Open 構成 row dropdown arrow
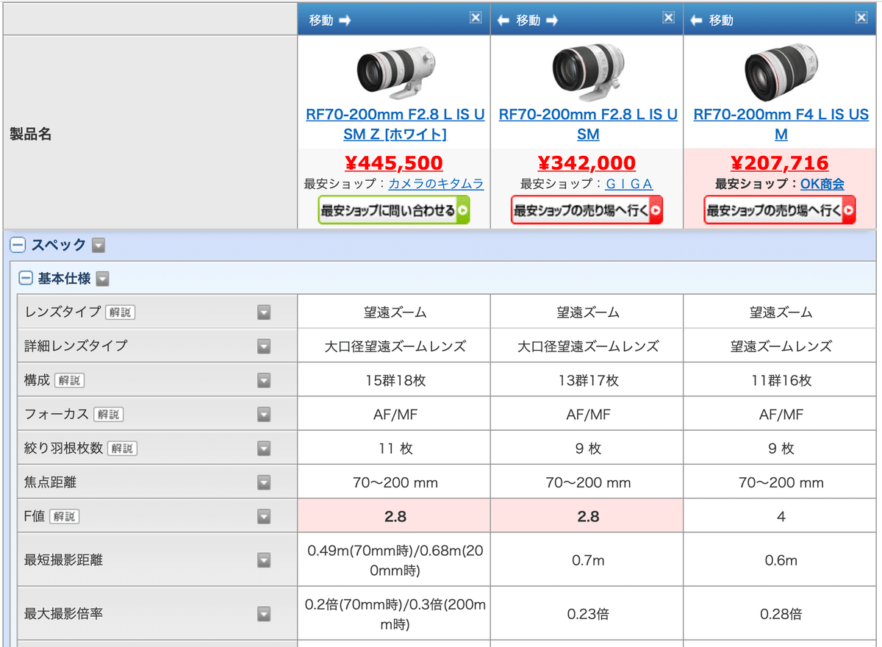This screenshot has width=882, height=647. point(264,380)
